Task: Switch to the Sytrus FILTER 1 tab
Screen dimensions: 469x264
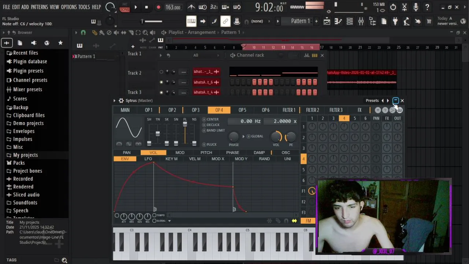Action: [289, 110]
